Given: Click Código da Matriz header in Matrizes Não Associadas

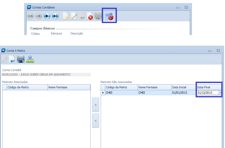Looking at the screenshot, I should pos(121,87).
